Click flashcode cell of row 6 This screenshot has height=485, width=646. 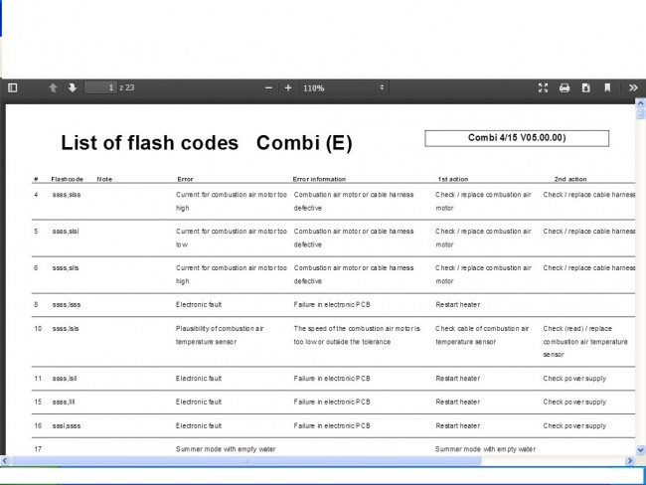(x=66, y=268)
